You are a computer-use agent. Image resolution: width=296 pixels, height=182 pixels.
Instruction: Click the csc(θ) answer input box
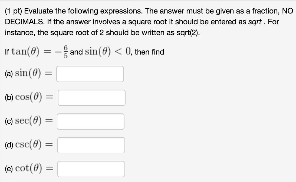coord(91,145)
